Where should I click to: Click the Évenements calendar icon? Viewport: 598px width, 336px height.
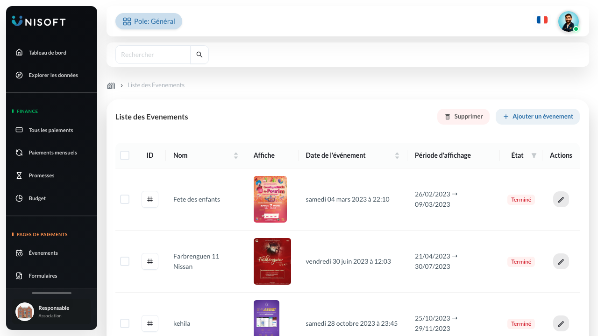point(19,253)
